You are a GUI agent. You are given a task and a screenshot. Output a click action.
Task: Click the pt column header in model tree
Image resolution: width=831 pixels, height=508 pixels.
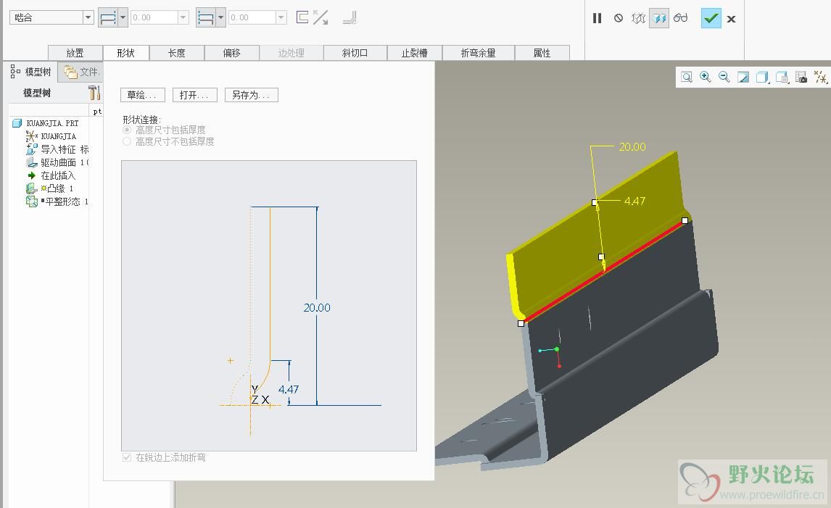click(97, 112)
